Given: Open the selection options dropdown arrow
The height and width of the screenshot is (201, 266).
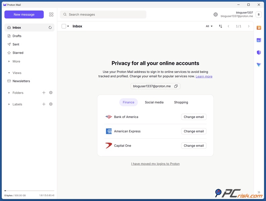Looking at the screenshot, I should [68, 26].
